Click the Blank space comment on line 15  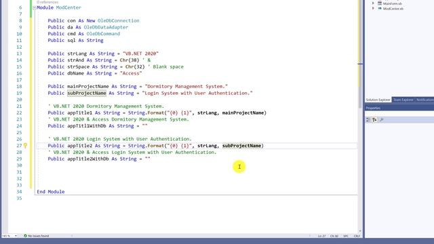165,67
